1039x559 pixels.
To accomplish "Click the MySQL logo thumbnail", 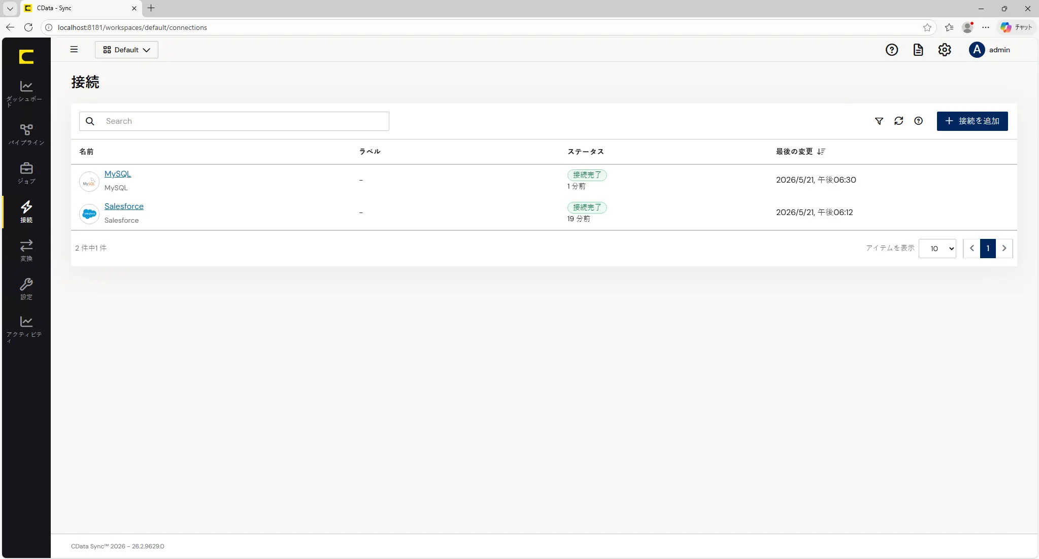I will 89,182.
